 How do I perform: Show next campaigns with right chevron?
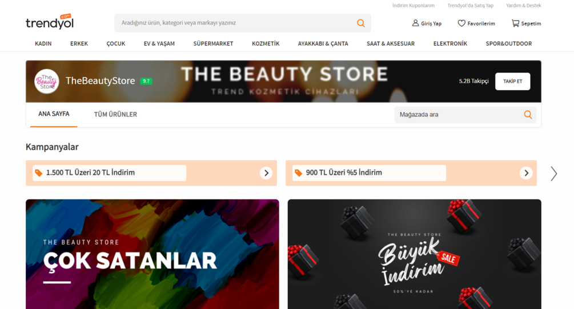pyautogui.click(x=553, y=173)
